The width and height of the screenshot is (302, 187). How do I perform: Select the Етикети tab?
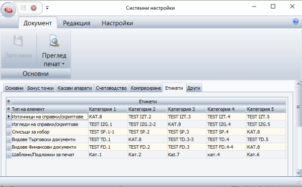click(x=174, y=88)
